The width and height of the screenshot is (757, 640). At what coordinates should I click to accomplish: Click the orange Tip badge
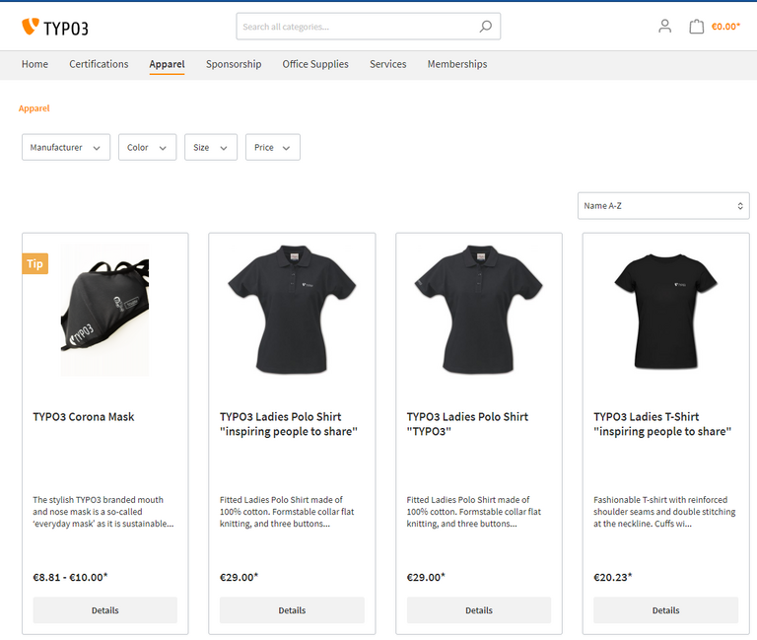pyautogui.click(x=35, y=263)
